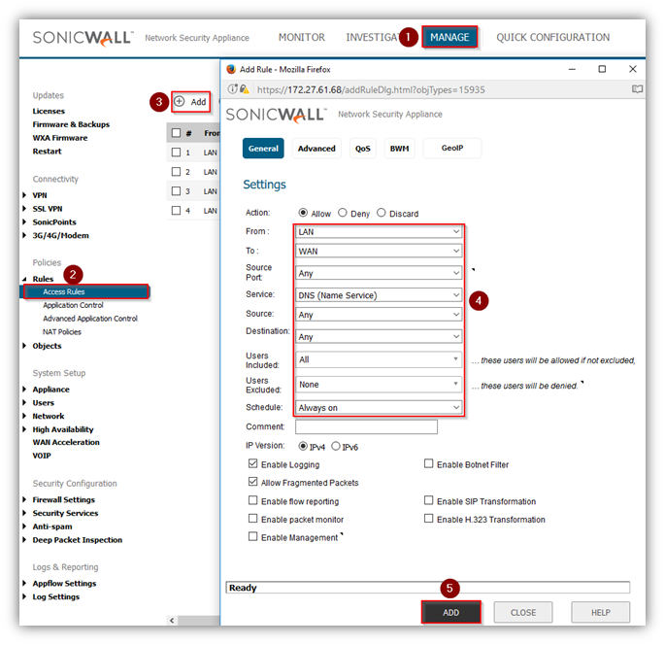Open Application Control in sidebar
665x645 pixels.
point(73,305)
